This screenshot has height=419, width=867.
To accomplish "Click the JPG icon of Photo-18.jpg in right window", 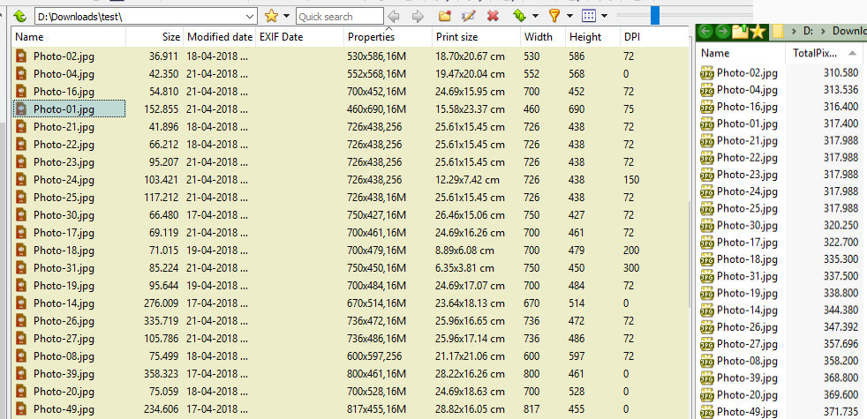I will coord(707,259).
